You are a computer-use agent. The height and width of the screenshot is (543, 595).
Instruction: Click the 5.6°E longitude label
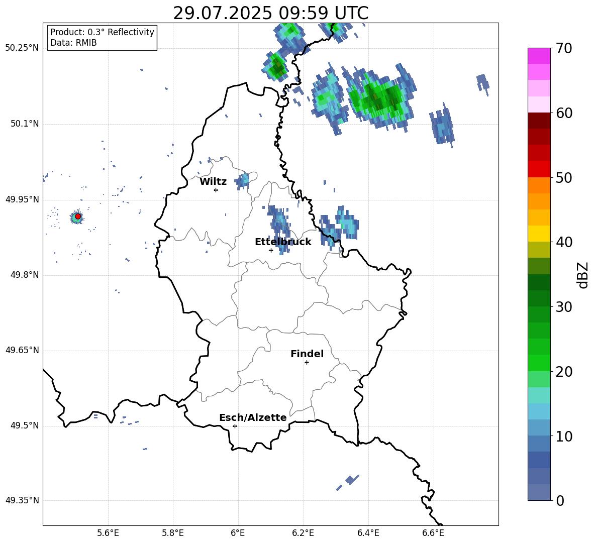point(108,533)
